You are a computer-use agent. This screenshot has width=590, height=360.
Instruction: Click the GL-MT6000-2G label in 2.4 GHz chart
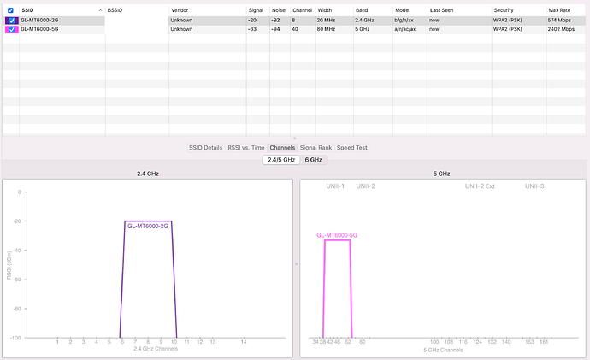pos(148,226)
